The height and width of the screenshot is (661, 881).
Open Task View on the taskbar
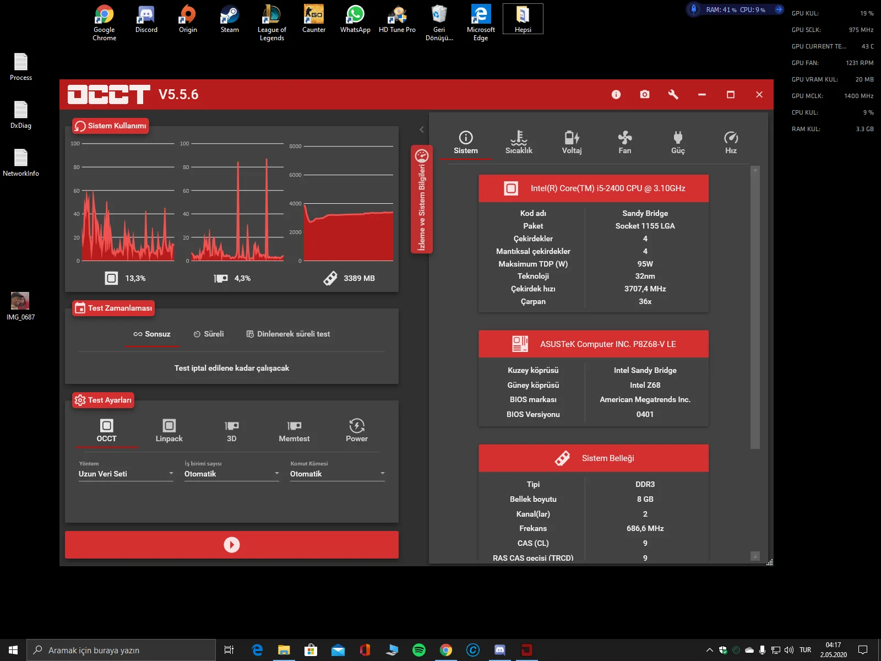[x=229, y=650]
